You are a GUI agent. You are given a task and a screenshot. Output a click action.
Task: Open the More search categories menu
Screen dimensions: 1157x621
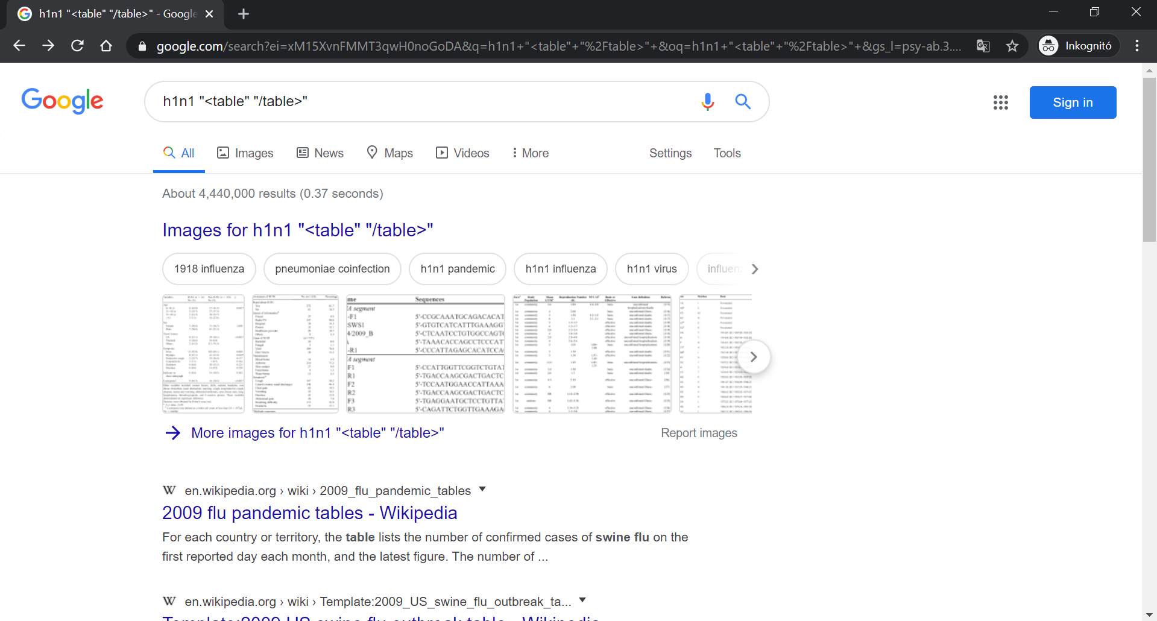tap(530, 153)
